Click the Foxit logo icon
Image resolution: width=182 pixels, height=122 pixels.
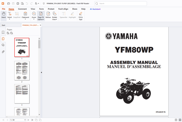point(3,4)
